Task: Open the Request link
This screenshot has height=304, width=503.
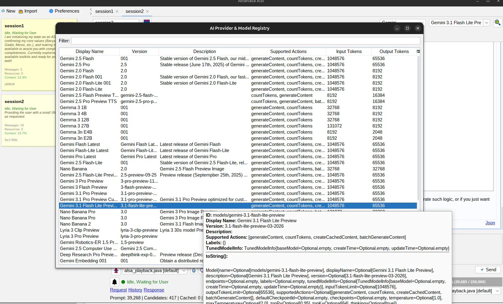Action: [118, 290]
